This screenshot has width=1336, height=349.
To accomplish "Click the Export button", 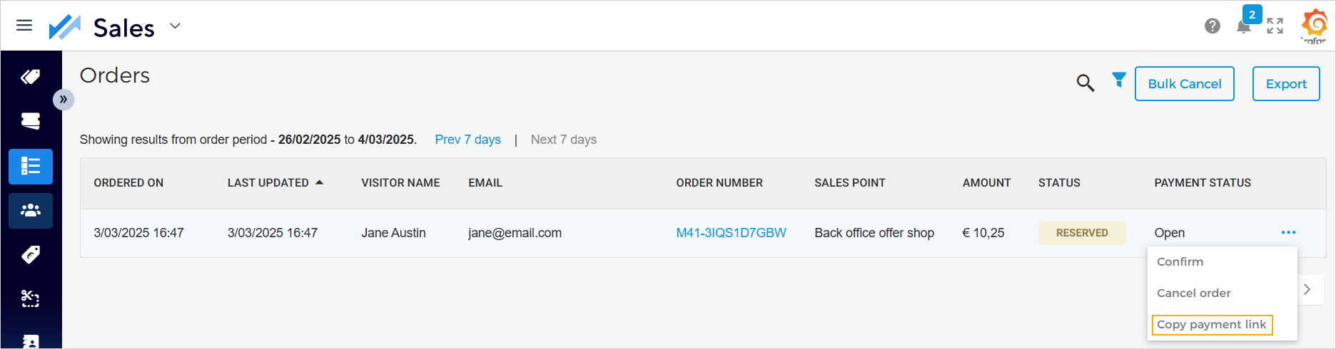I will coord(1286,84).
